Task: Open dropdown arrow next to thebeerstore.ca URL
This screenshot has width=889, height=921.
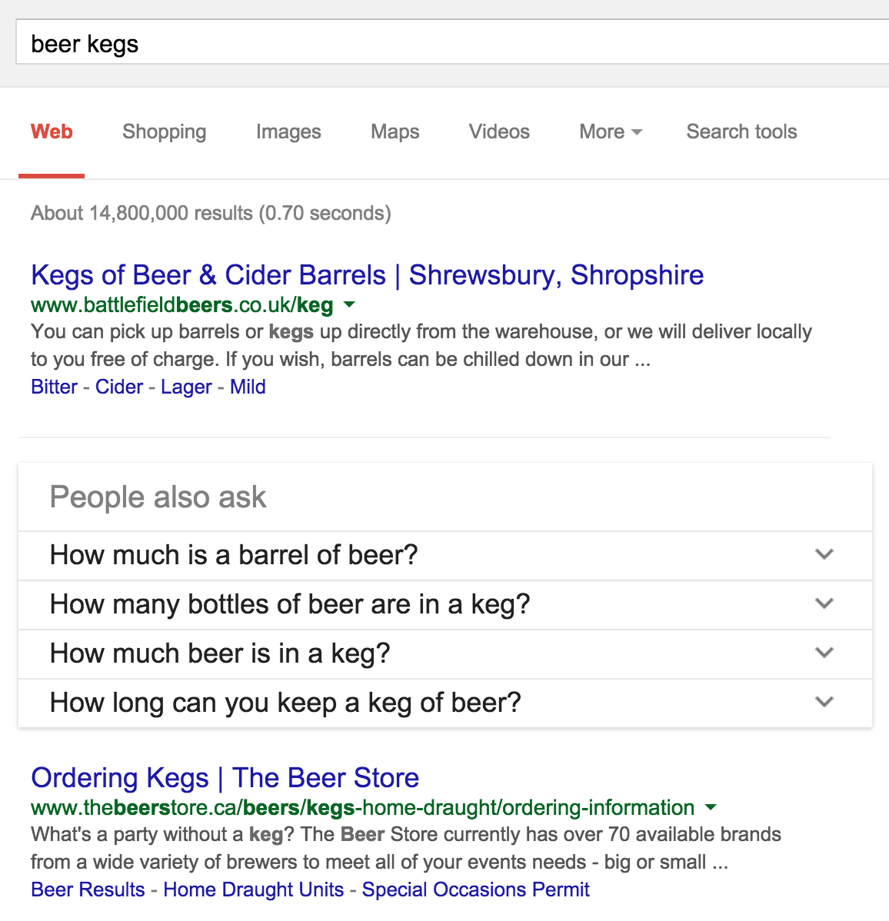Action: click(x=711, y=808)
